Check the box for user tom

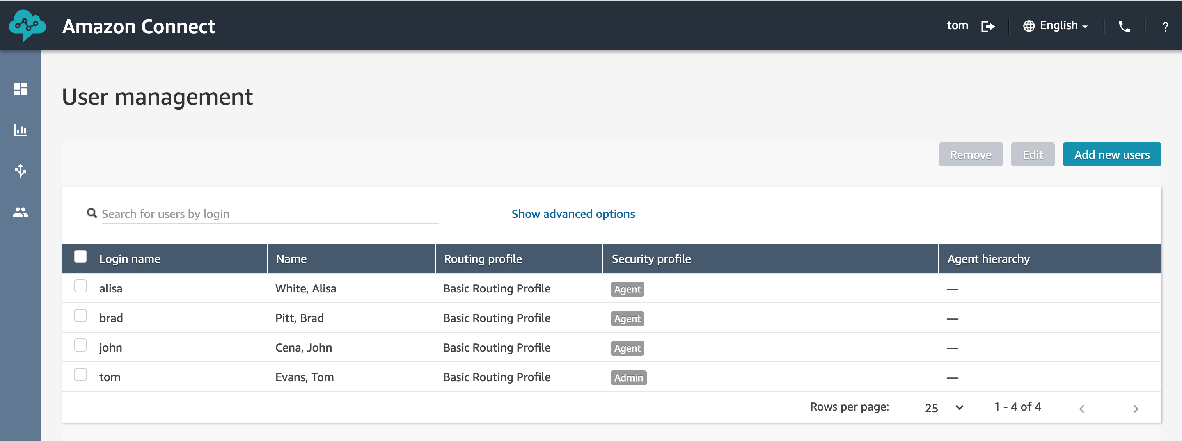click(80, 375)
